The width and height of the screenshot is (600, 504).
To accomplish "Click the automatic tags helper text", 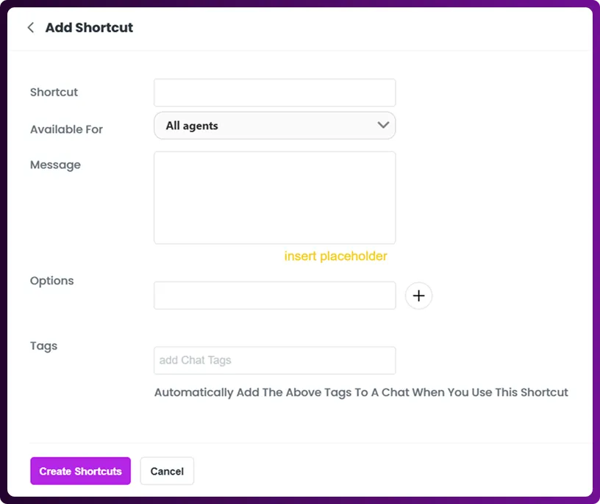I will point(361,392).
